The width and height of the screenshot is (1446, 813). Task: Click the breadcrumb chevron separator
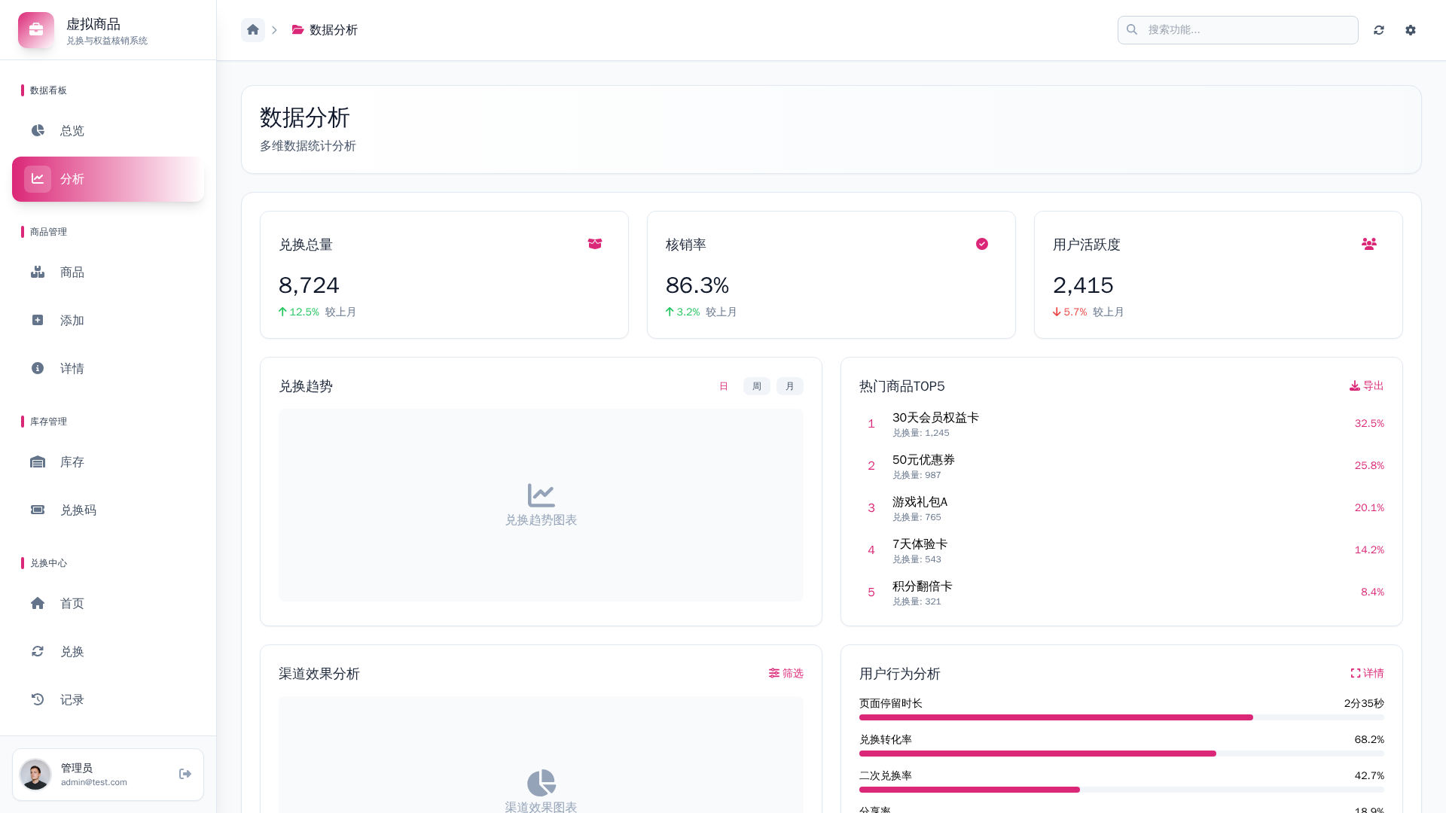pyautogui.click(x=275, y=30)
